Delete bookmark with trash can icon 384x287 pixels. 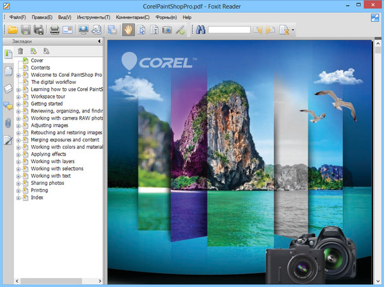20,51
